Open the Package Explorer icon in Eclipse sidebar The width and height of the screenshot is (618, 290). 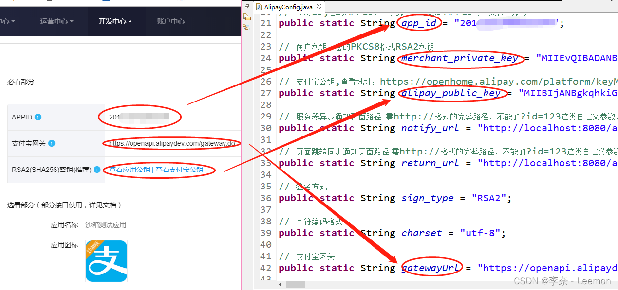pyautogui.click(x=247, y=17)
